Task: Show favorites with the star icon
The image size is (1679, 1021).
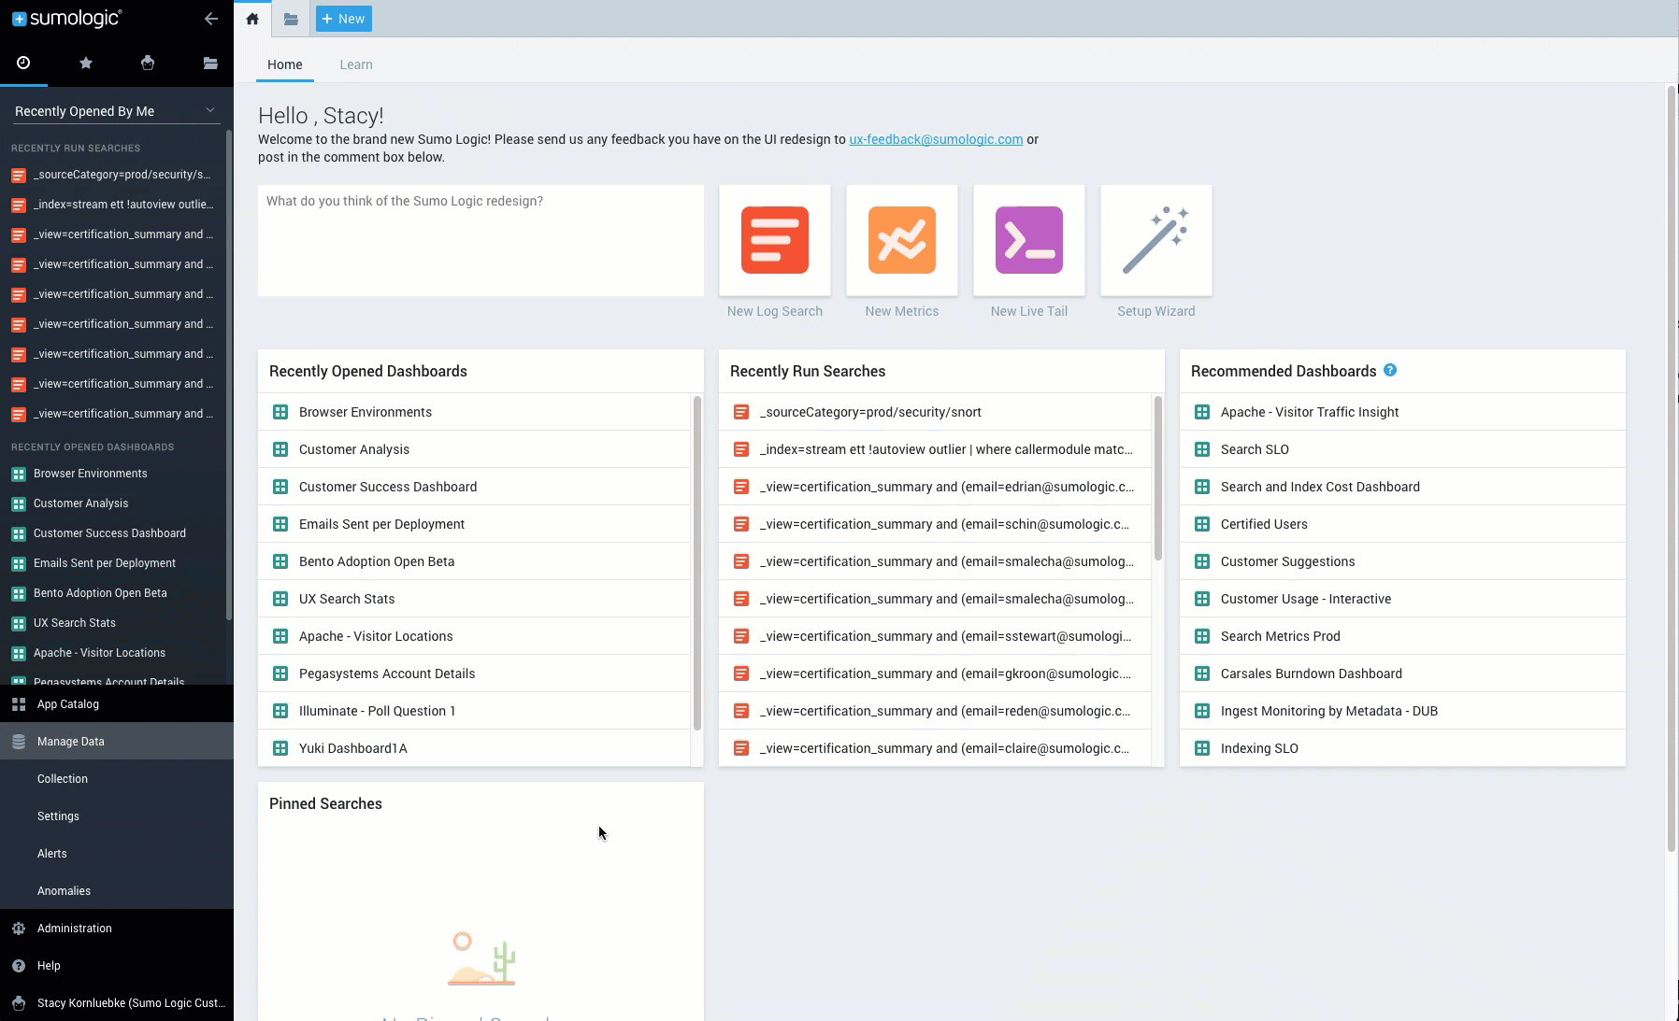Action: click(86, 63)
